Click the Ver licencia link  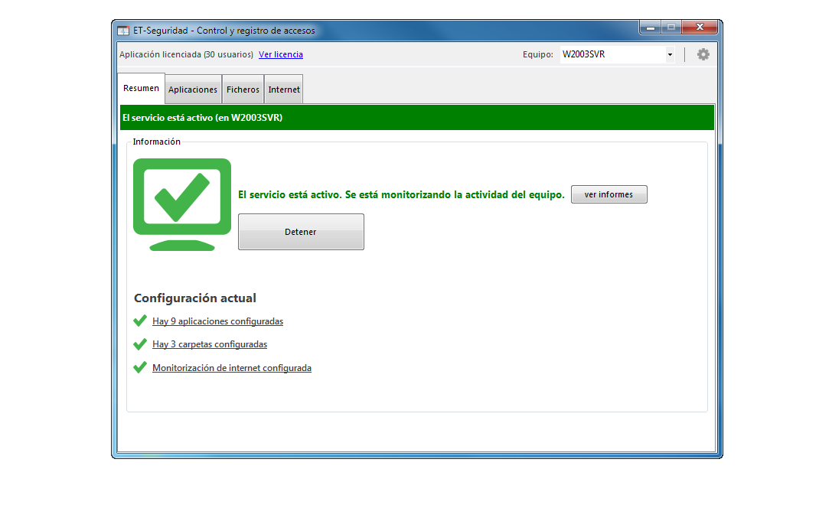click(x=280, y=54)
